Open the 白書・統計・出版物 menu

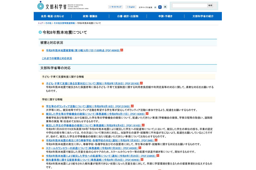128,16
